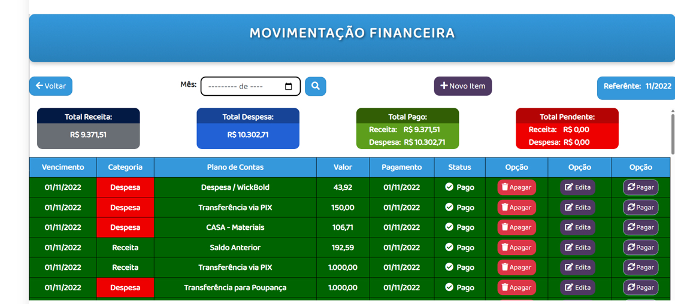Click the red Despesa cell in WickBold row
The image size is (675, 304).
tap(125, 187)
